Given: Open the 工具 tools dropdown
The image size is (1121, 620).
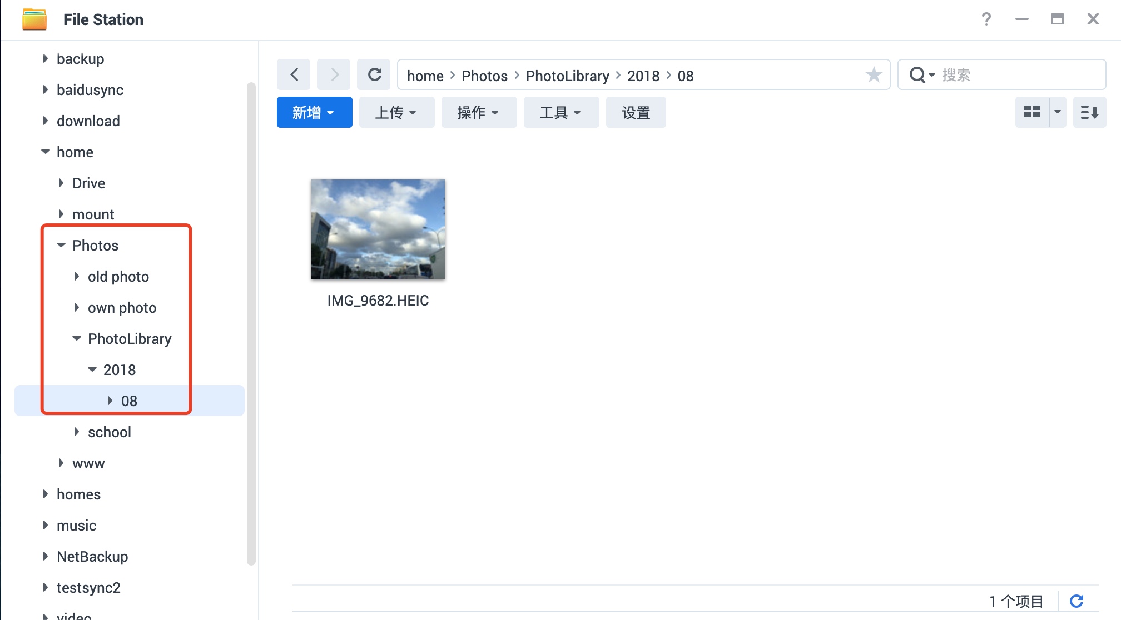Looking at the screenshot, I should [561, 112].
